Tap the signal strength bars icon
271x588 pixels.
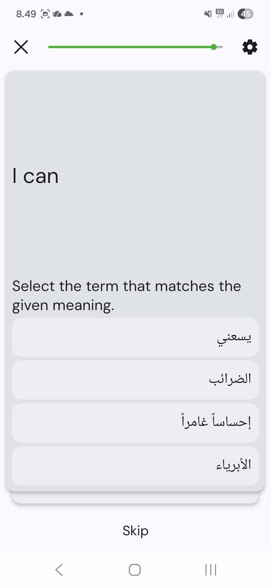230,14
